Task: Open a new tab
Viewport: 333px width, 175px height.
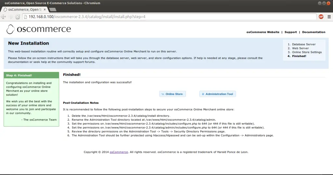Action: pyautogui.click(x=52, y=9)
